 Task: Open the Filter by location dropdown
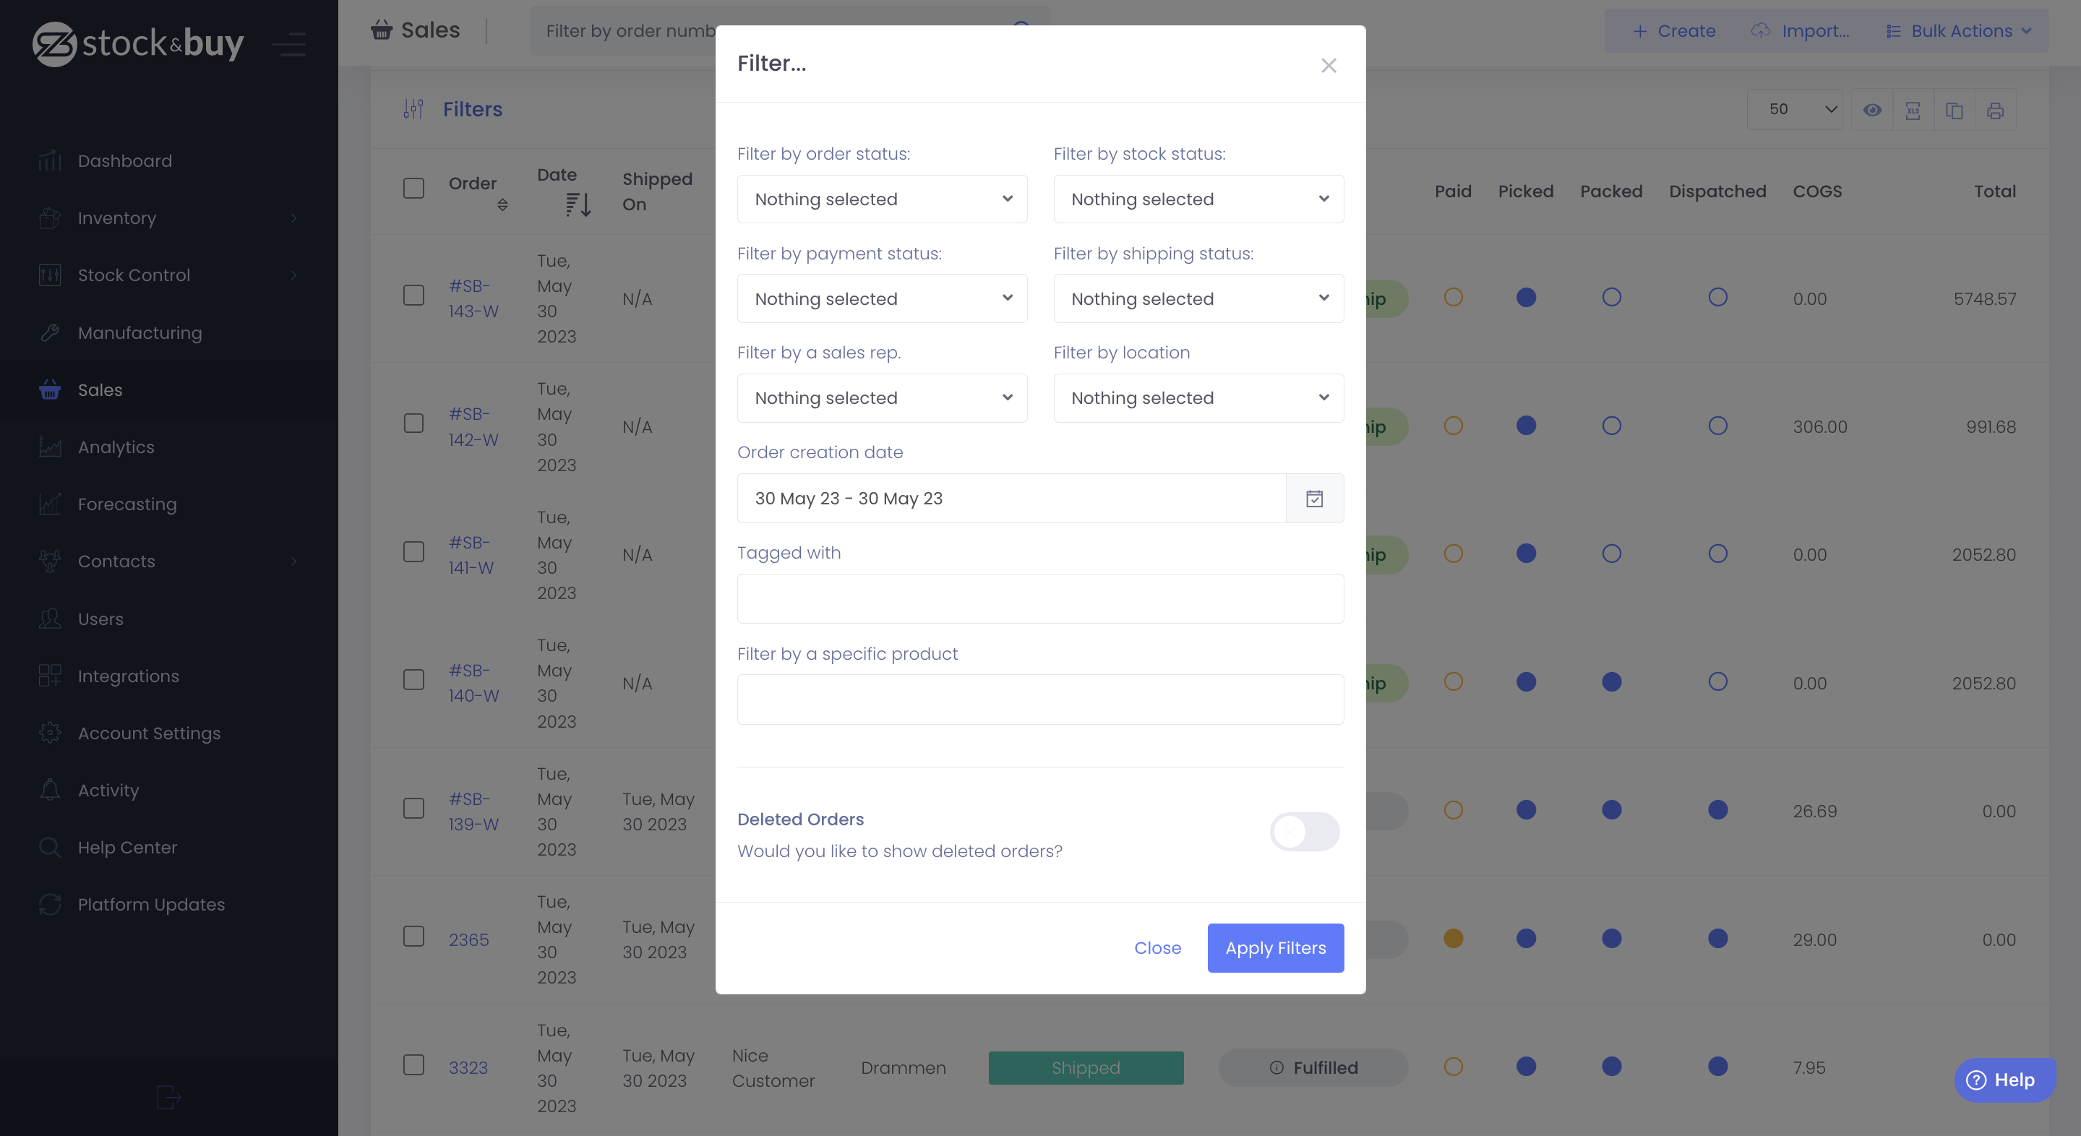[1198, 398]
